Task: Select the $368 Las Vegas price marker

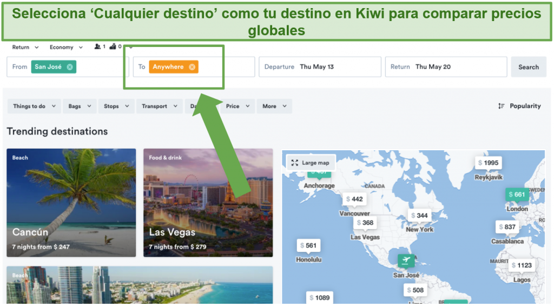Action: click(x=365, y=223)
